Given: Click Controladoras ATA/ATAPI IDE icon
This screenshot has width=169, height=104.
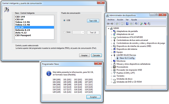Looking at the screenshot, I should (114, 37).
